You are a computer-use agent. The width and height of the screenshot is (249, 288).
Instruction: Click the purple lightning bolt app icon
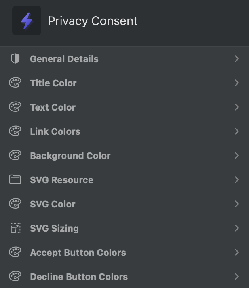27,21
